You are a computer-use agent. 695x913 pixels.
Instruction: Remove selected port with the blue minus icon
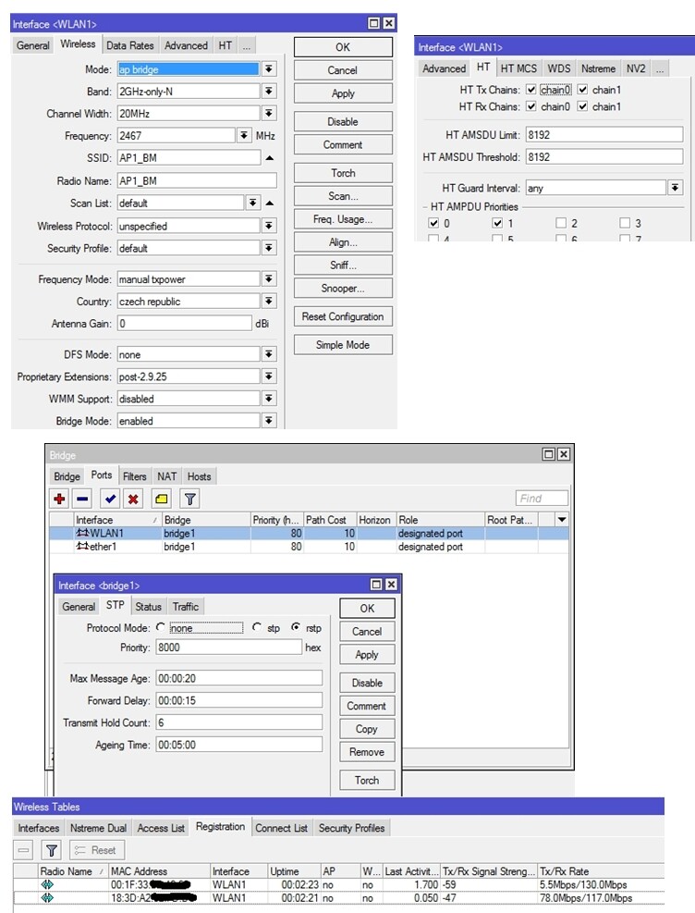click(82, 499)
